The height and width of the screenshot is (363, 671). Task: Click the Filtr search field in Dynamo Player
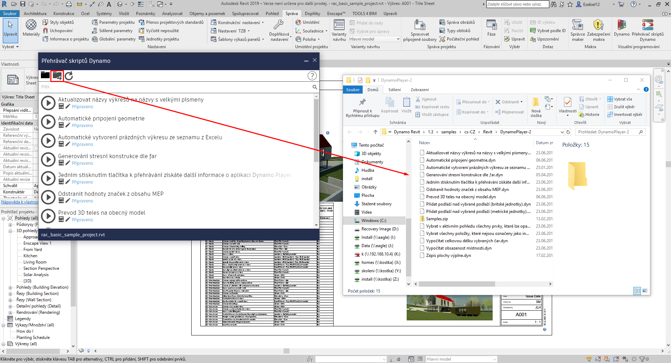pos(175,87)
